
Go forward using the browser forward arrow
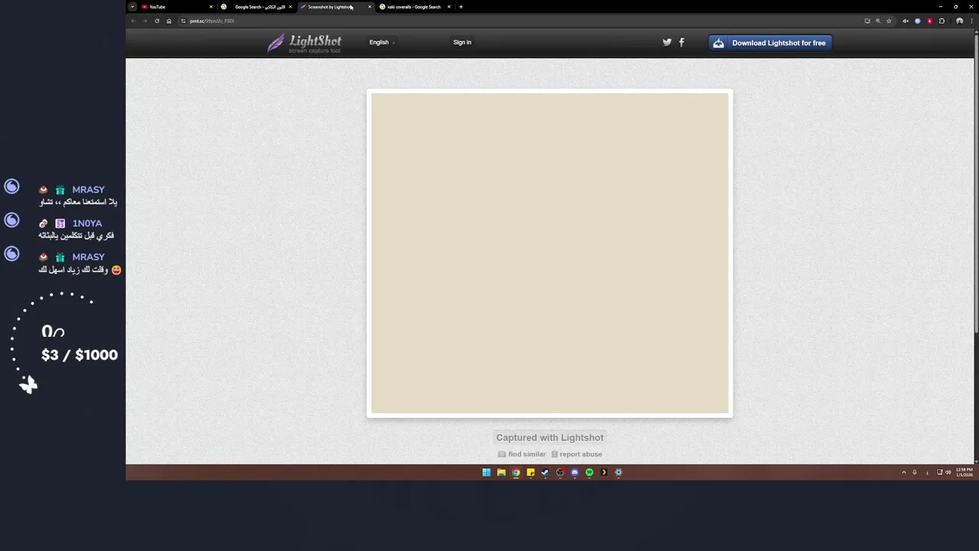[x=145, y=21]
